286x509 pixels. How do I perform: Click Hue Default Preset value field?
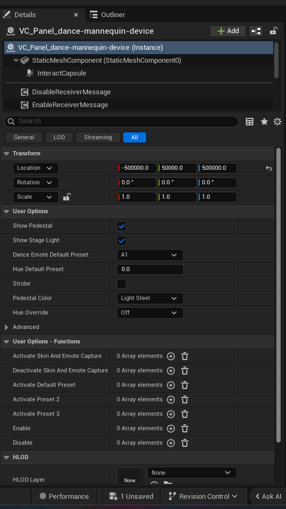coord(150,270)
